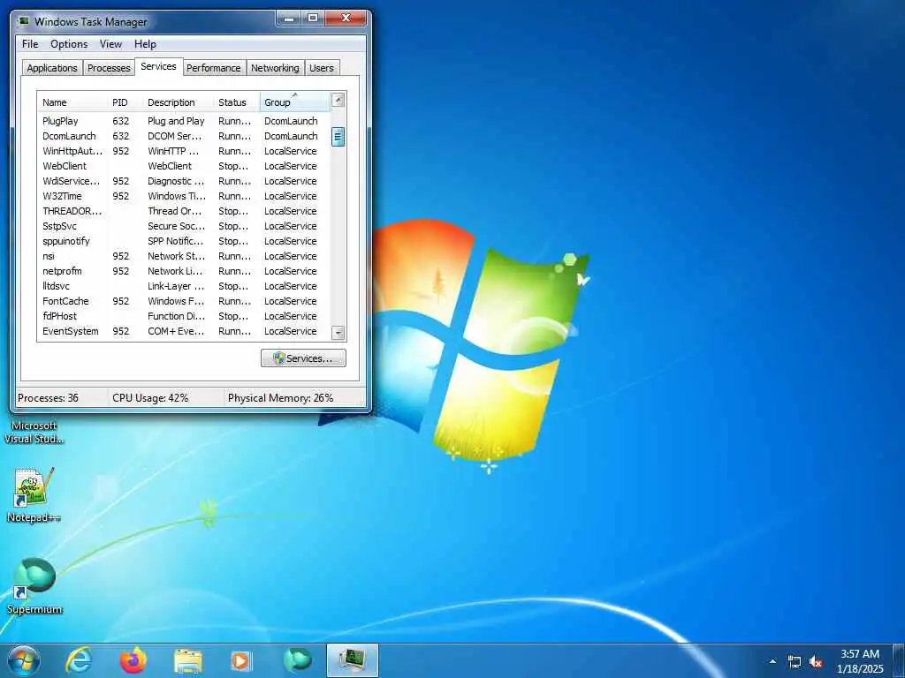Click the Plug and Play description cell
Screen dimensions: 905x678
tap(176, 121)
